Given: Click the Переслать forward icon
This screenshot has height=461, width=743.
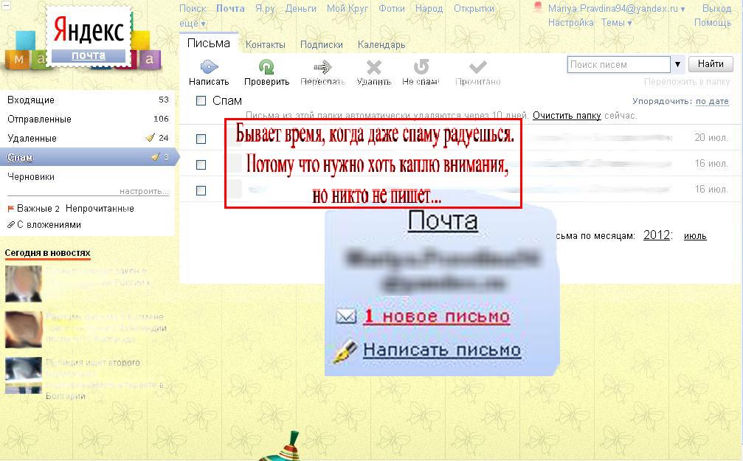Looking at the screenshot, I should coord(322,67).
